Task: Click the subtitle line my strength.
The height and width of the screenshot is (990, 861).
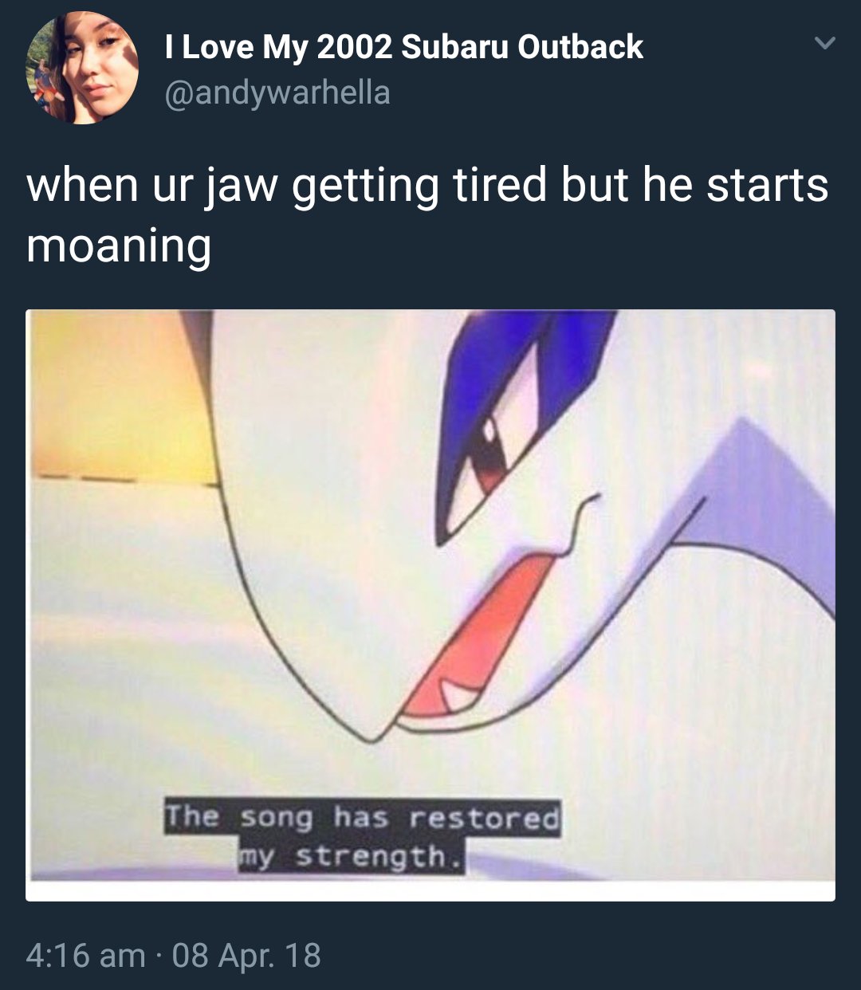Action: (351, 857)
